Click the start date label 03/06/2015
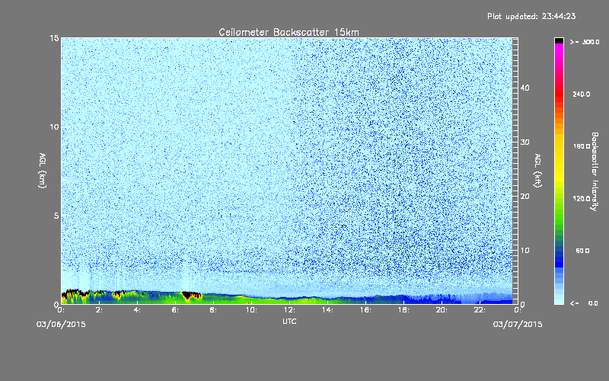Image resolution: width=609 pixels, height=381 pixels. click(61, 325)
